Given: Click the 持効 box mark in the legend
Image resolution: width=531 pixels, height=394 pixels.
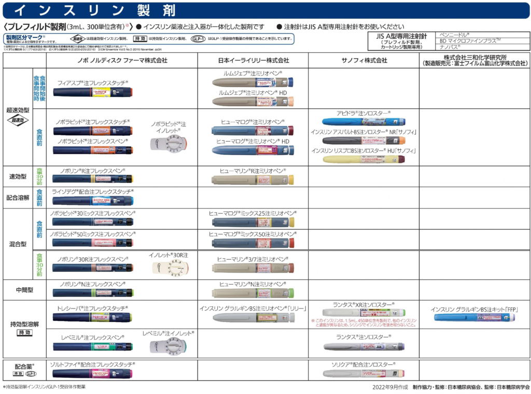Looking at the screenshot, I should click(140, 39).
